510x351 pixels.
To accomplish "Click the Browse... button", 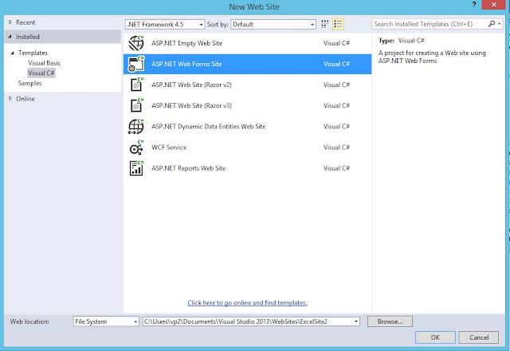I will tap(390, 321).
